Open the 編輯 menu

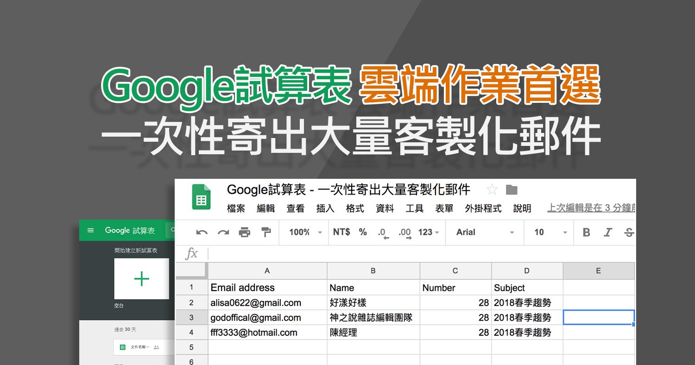pos(265,208)
